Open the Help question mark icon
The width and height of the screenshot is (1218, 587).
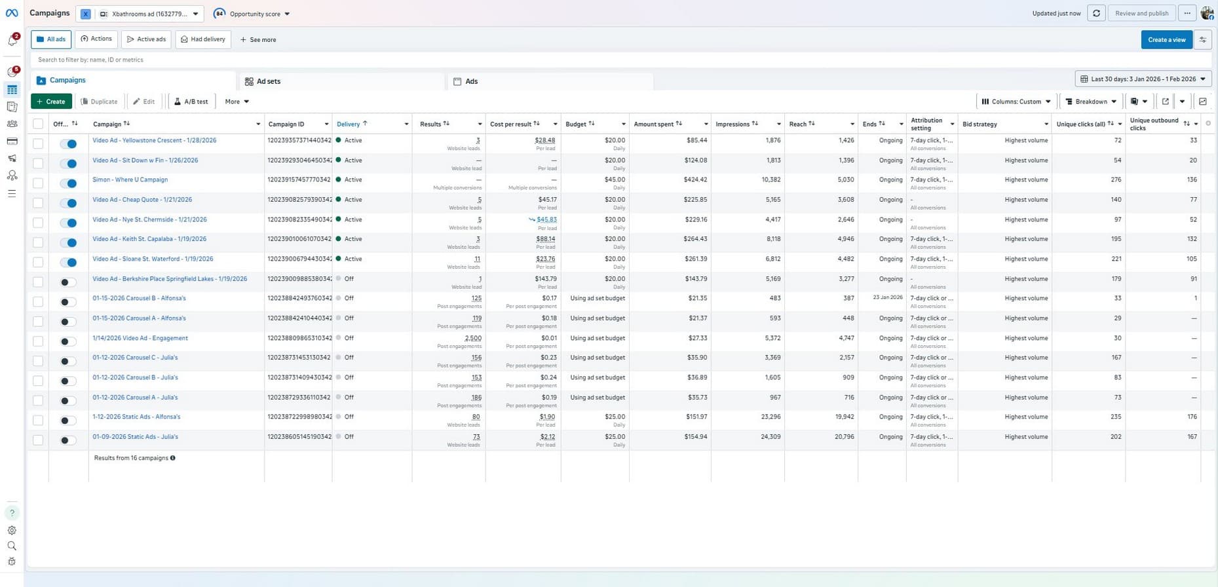(x=12, y=513)
